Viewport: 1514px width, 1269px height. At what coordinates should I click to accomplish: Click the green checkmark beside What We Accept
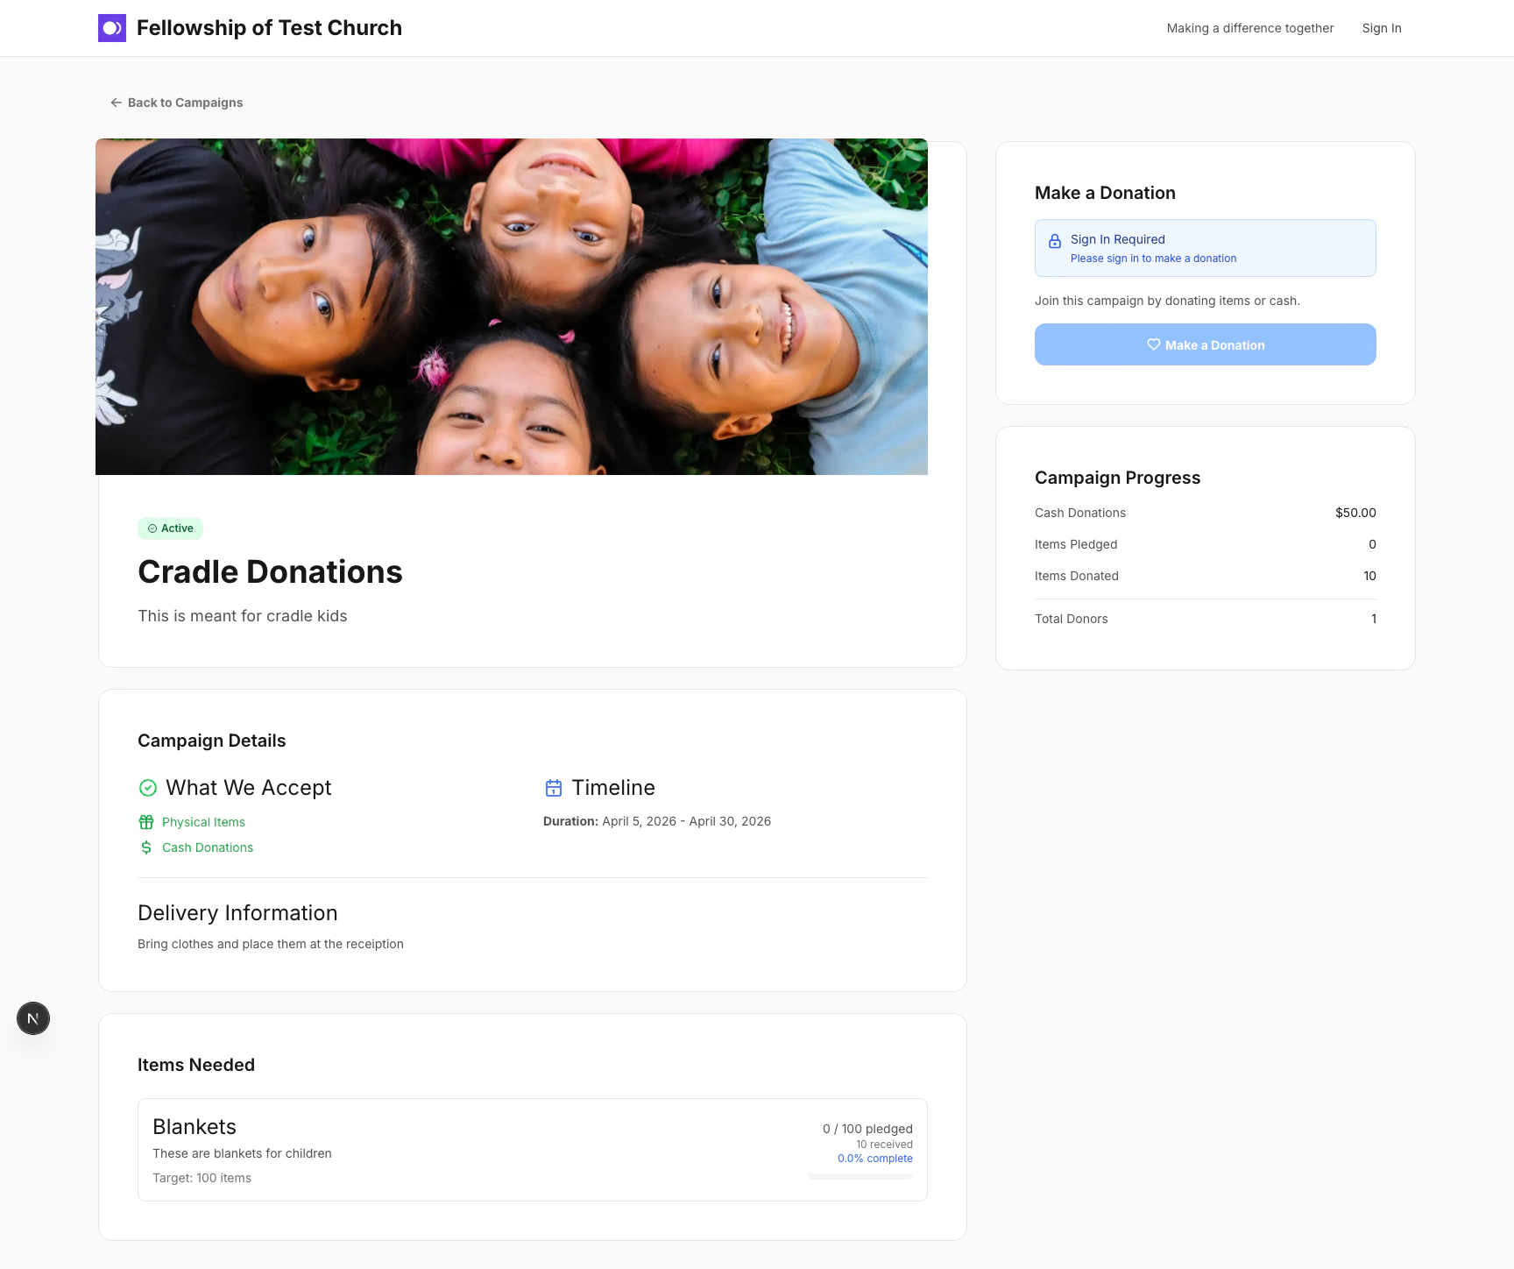(148, 788)
